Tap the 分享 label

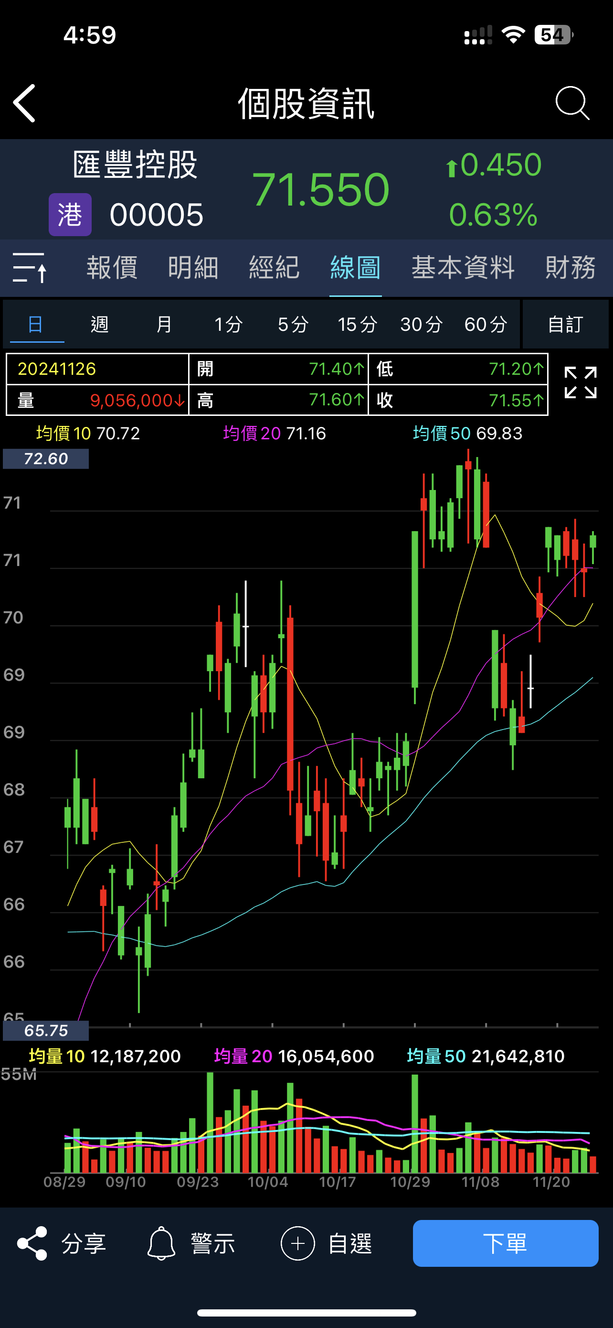tap(84, 1243)
